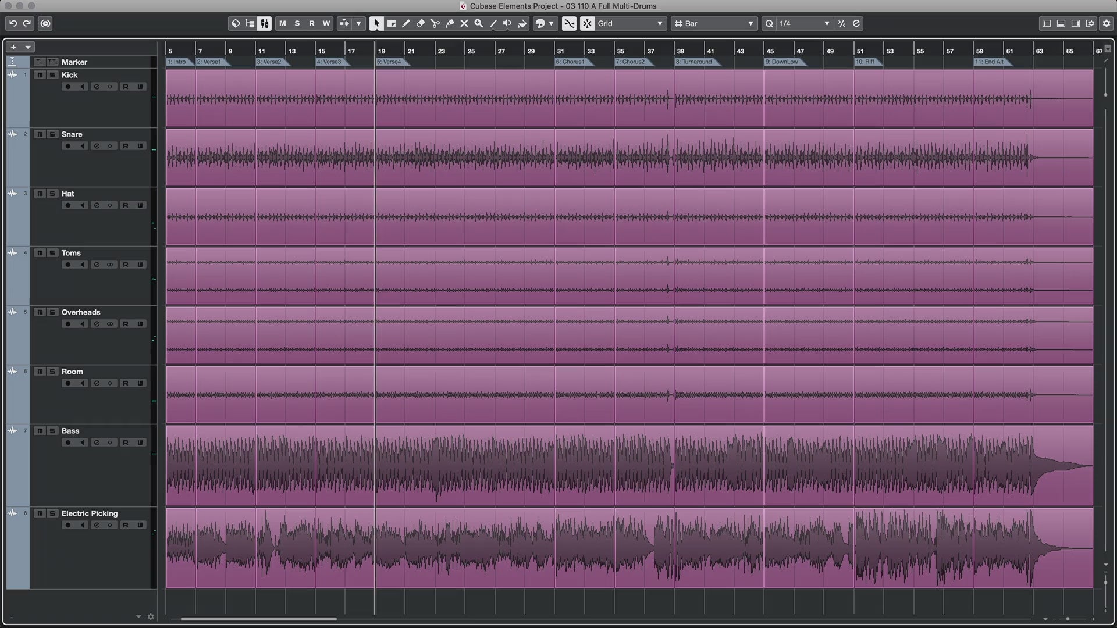Mute the Kick track
The width and height of the screenshot is (1117, 628).
(x=40, y=75)
